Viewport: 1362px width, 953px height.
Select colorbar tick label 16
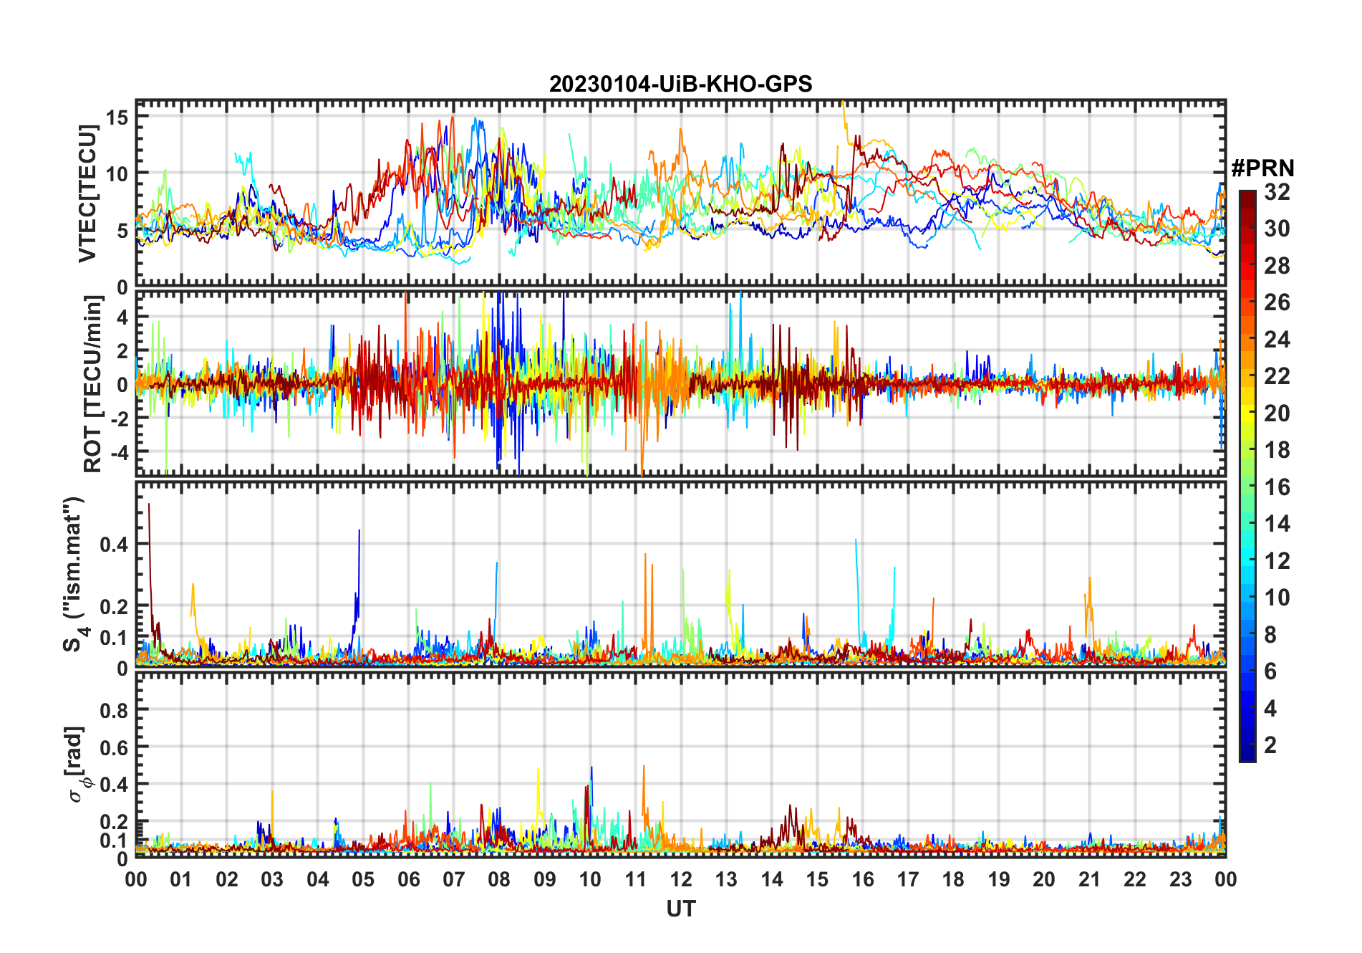coord(1277,487)
